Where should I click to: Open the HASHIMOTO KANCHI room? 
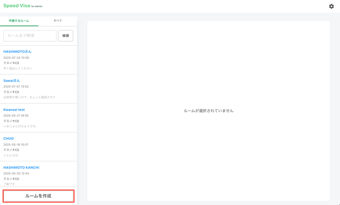[x=21, y=167]
